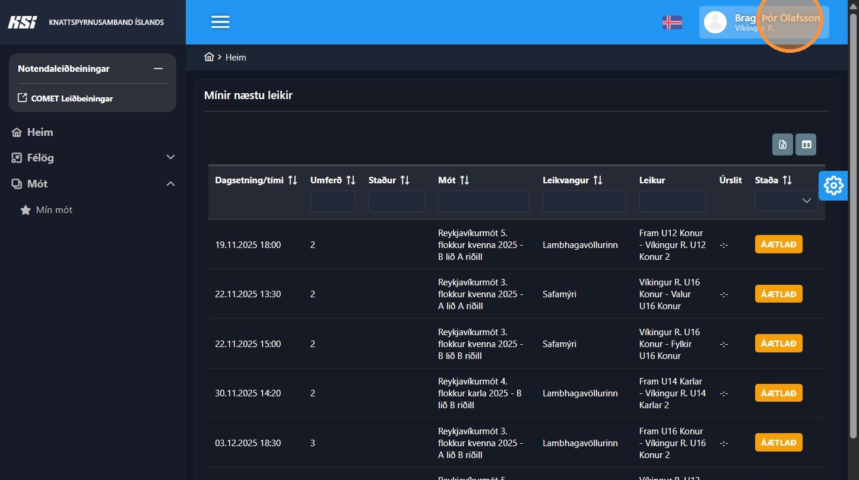The width and height of the screenshot is (859, 480).
Task: Click the user avatar icon
Action: pyautogui.click(x=715, y=23)
